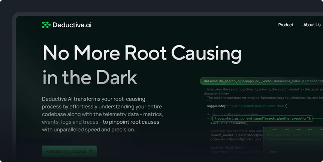
Task: Click the Deductive.ai brand name text
Action: coord(72,25)
